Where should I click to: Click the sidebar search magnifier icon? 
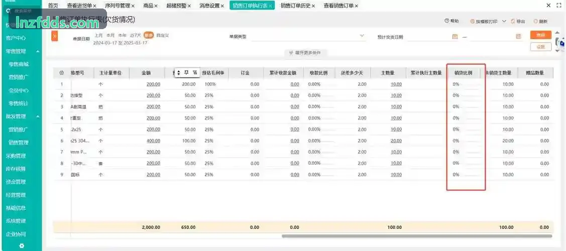point(9,11)
